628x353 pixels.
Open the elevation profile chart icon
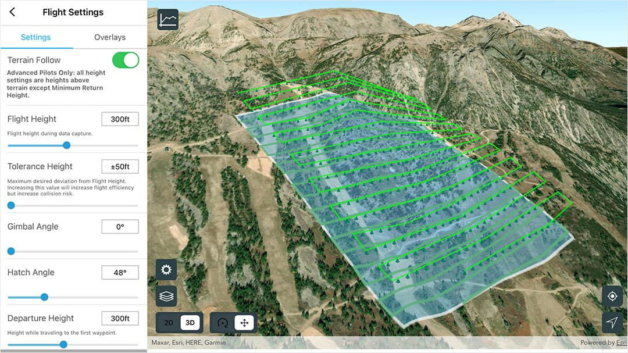tap(167, 19)
